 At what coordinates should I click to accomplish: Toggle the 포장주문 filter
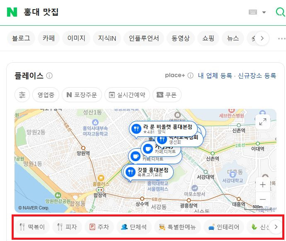tap(82, 95)
